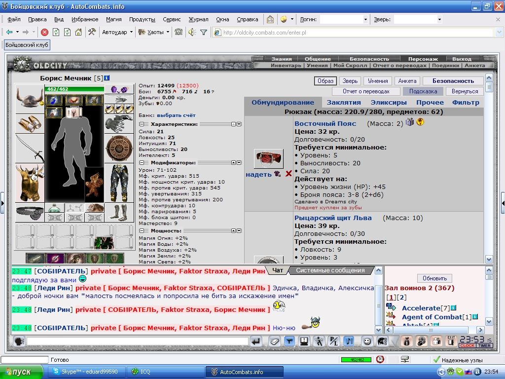Image resolution: width=505 pixels, height=379 pixels.
Task: Toggle the floppy disk save chat log button
Action: click(x=304, y=341)
